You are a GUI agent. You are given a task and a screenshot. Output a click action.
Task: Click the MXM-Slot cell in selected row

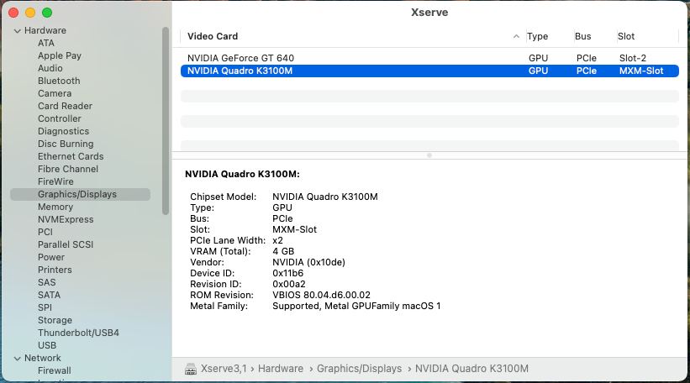click(x=641, y=71)
